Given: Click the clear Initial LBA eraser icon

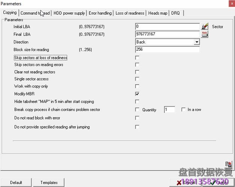Looking at the screenshot, I should pyautogui.click(x=205, y=27).
